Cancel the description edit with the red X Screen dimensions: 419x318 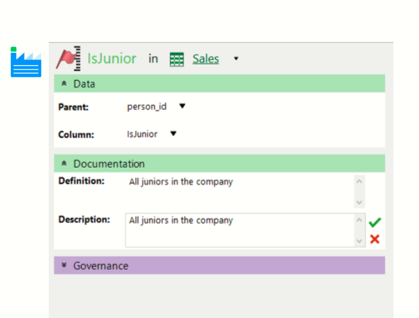click(375, 239)
